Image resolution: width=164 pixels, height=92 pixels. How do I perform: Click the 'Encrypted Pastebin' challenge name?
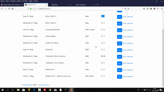[x=53, y=30]
